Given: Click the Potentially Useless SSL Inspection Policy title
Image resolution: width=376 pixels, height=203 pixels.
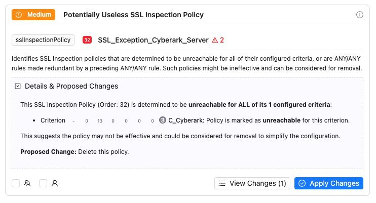Looking at the screenshot, I should pos(133,15).
